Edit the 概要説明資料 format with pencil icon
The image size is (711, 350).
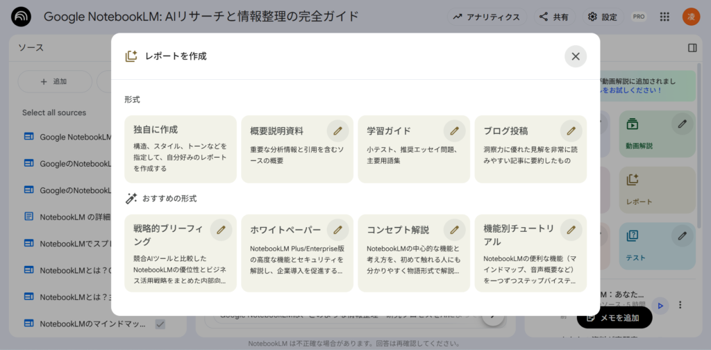click(337, 130)
